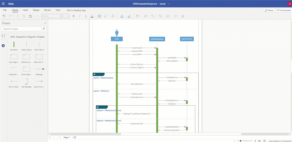
Task: Click Edit in Desktop App
Action: [76, 10]
